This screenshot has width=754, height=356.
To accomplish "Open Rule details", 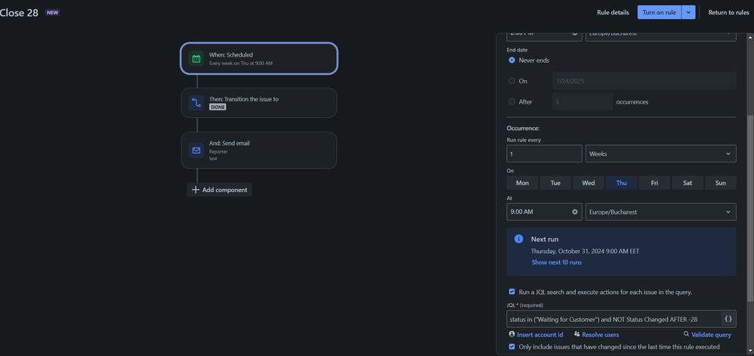I will [613, 13].
